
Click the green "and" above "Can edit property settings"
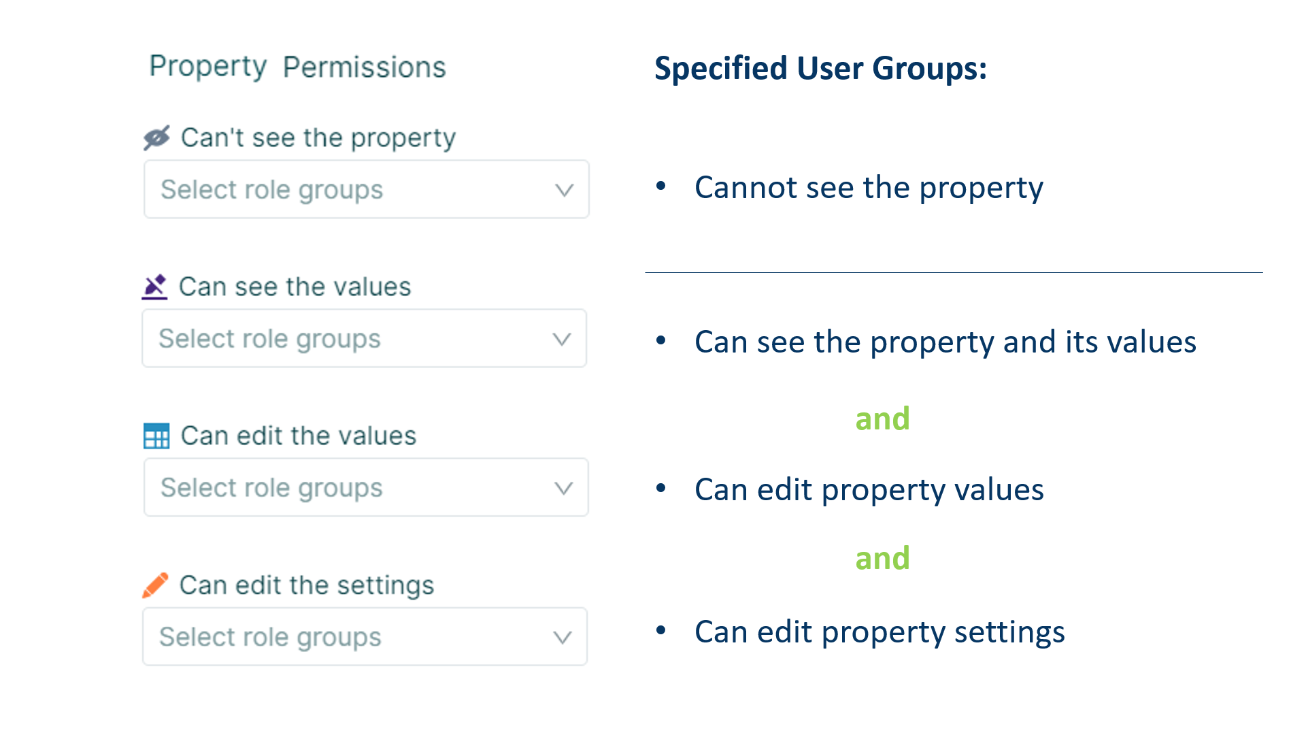(x=882, y=558)
